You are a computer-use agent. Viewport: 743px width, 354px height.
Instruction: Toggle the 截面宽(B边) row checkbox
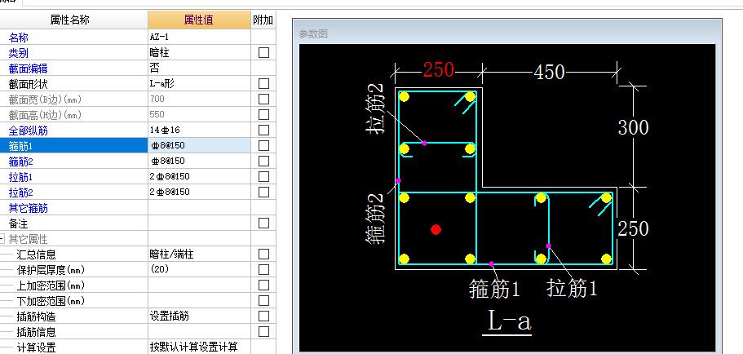pyautogui.click(x=263, y=99)
